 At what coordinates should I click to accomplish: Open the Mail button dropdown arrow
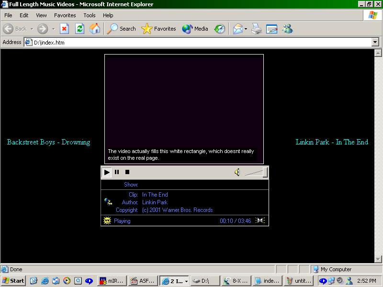point(246,29)
